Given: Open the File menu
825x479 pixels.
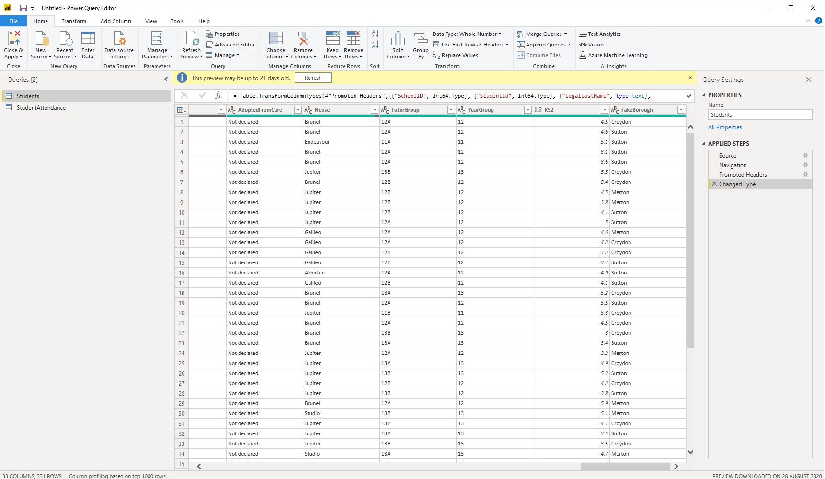Looking at the screenshot, I should tap(13, 21).
